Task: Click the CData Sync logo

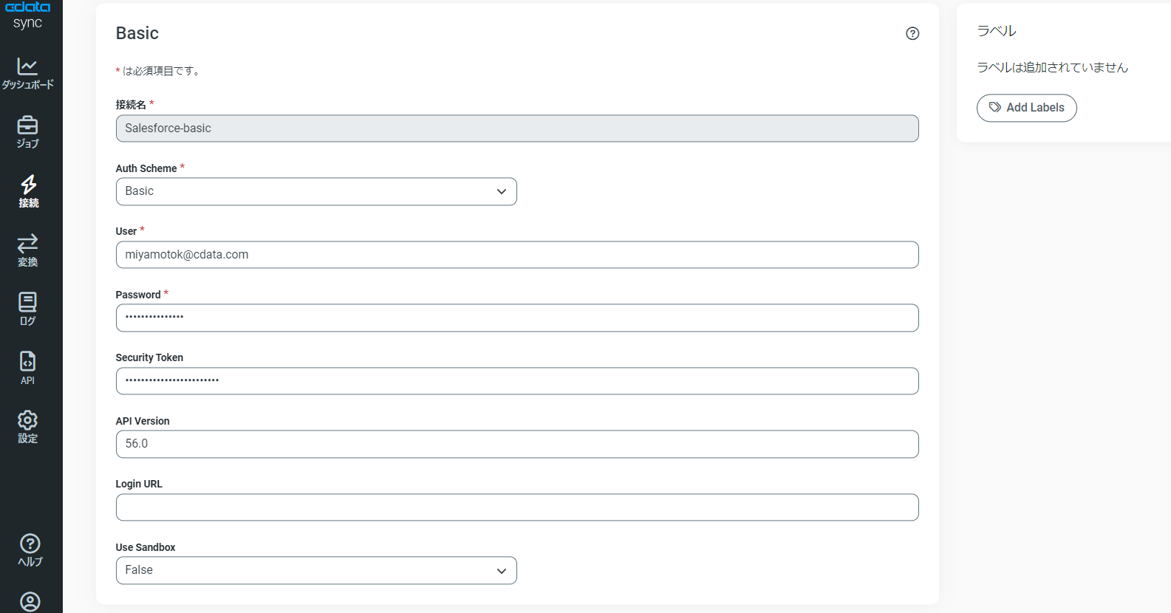Action: pyautogui.click(x=28, y=15)
